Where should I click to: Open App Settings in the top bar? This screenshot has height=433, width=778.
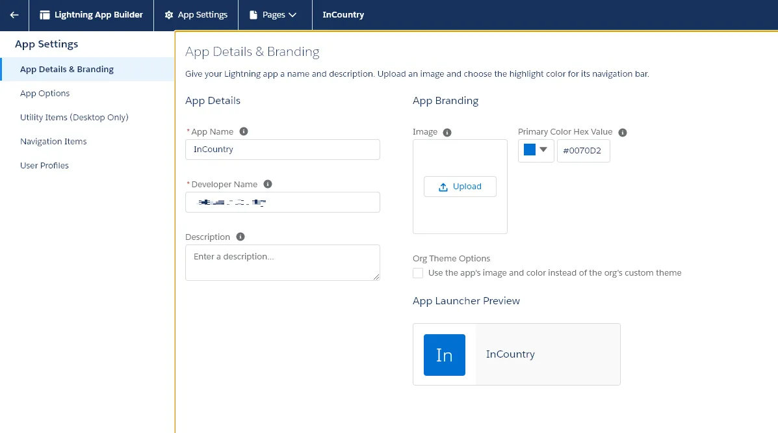click(x=196, y=15)
